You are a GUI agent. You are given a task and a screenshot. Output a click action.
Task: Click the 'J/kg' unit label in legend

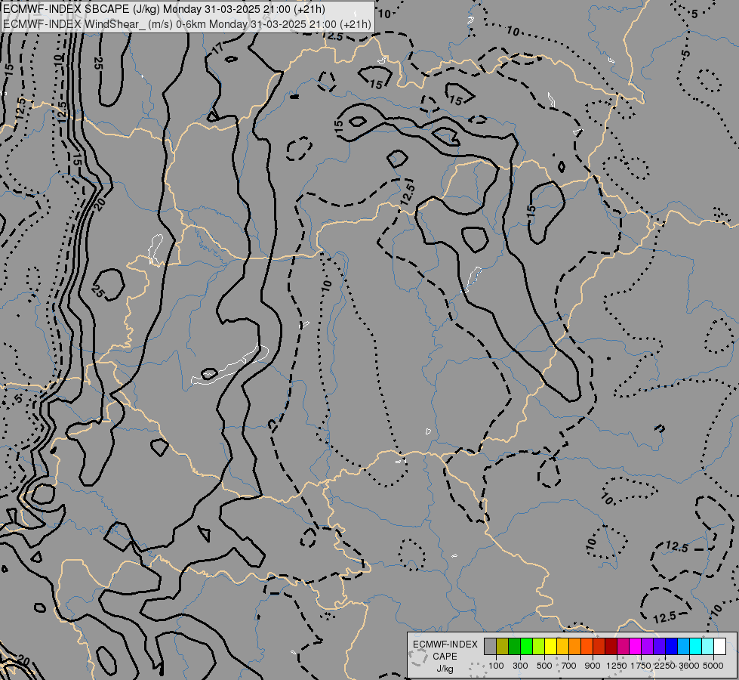tap(445, 669)
